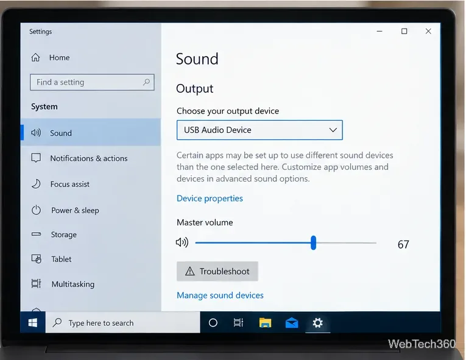Open Task View on taskbar

(x=238, y=323)
